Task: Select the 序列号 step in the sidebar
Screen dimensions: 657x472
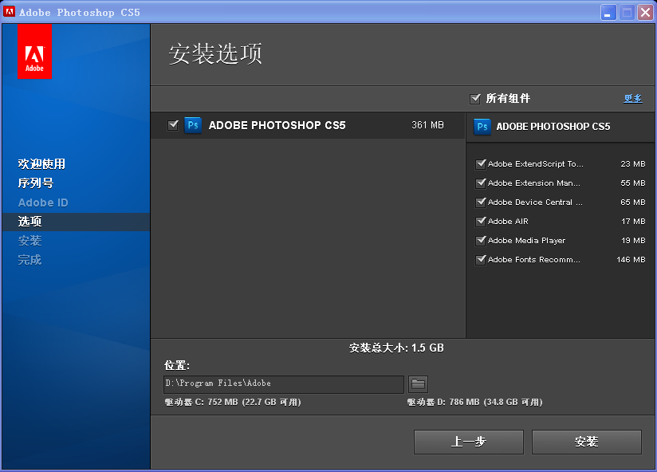Action: [x=36, y=183]
